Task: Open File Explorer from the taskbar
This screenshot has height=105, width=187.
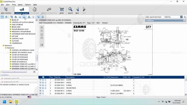Action: click(x=11, y=102)
